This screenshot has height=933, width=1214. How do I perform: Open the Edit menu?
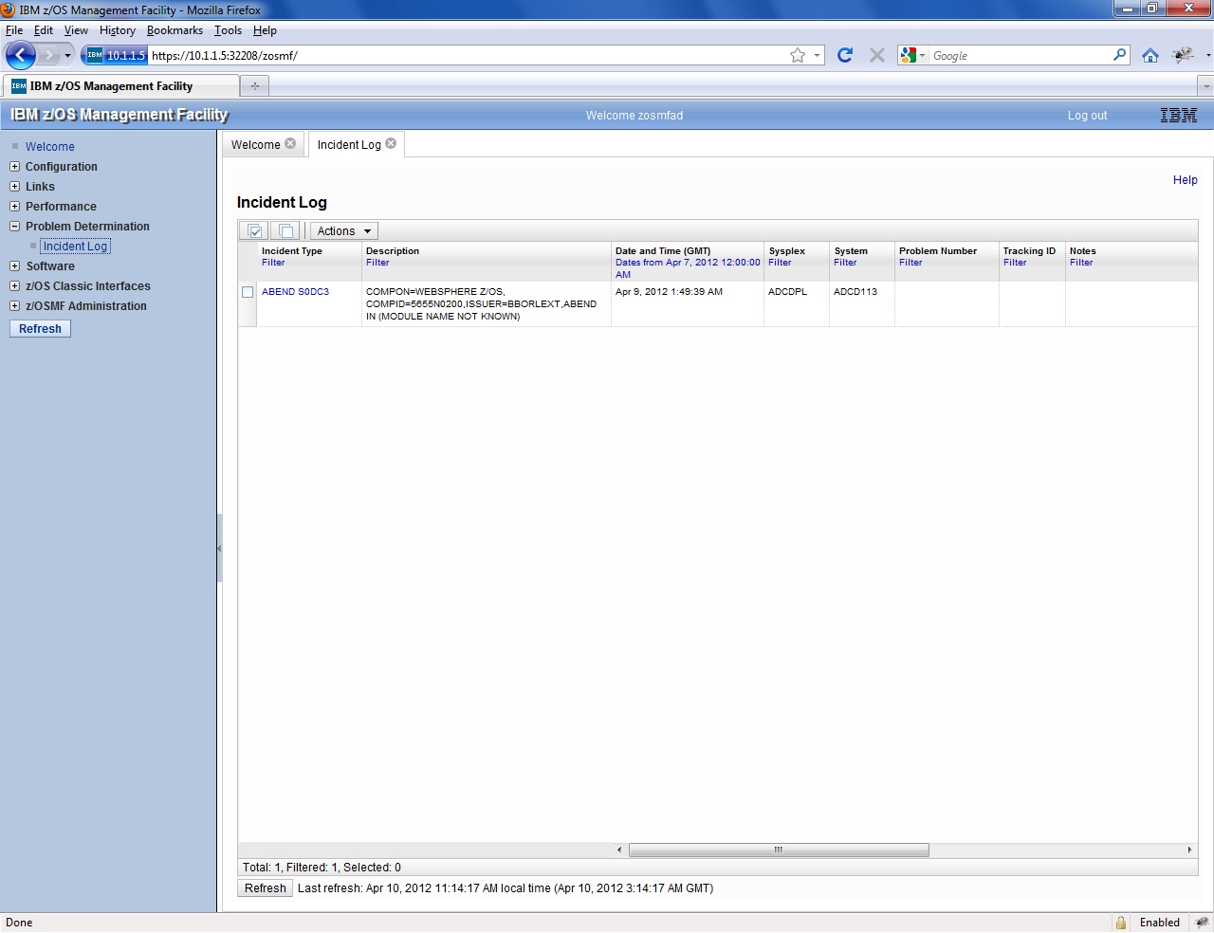pos(44,30)
